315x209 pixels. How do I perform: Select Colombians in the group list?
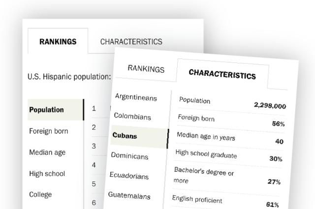tap(132, 117)
